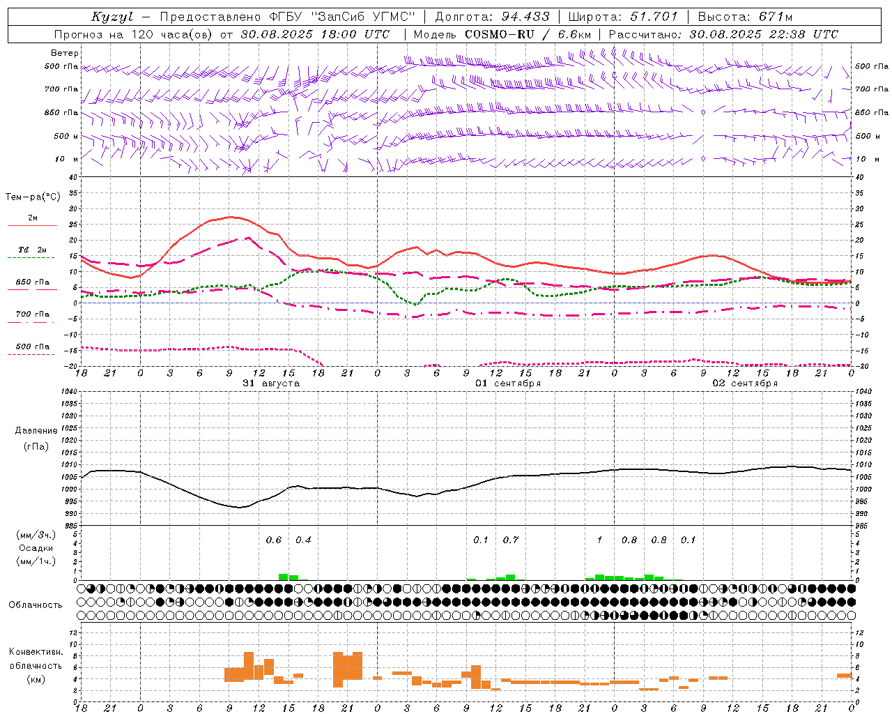Click the '700 гПа' entry in temperature legend

(x=33, y=314)
